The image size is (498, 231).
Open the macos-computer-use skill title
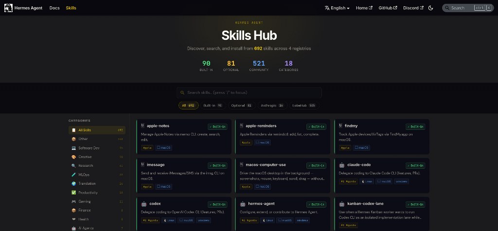tap(266, 164)
